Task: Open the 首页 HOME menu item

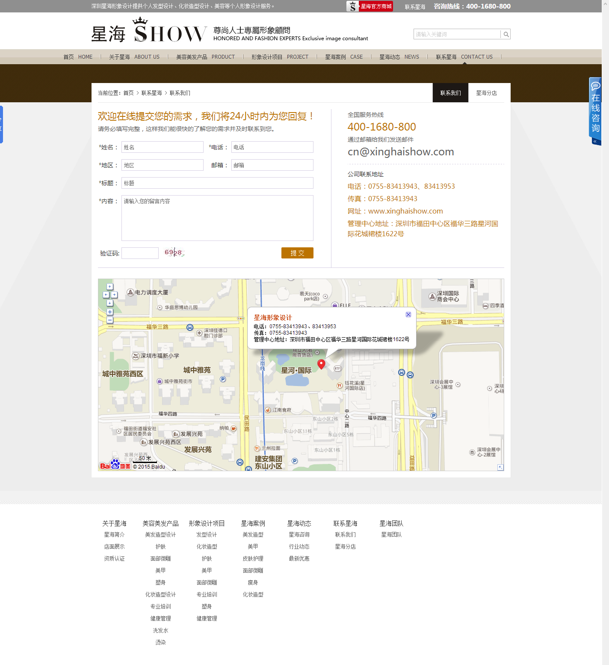Action: (x=78, y=57)
